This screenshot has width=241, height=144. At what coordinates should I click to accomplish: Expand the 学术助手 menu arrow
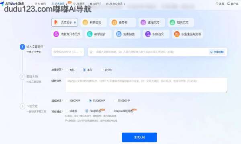tap(66, 4)
